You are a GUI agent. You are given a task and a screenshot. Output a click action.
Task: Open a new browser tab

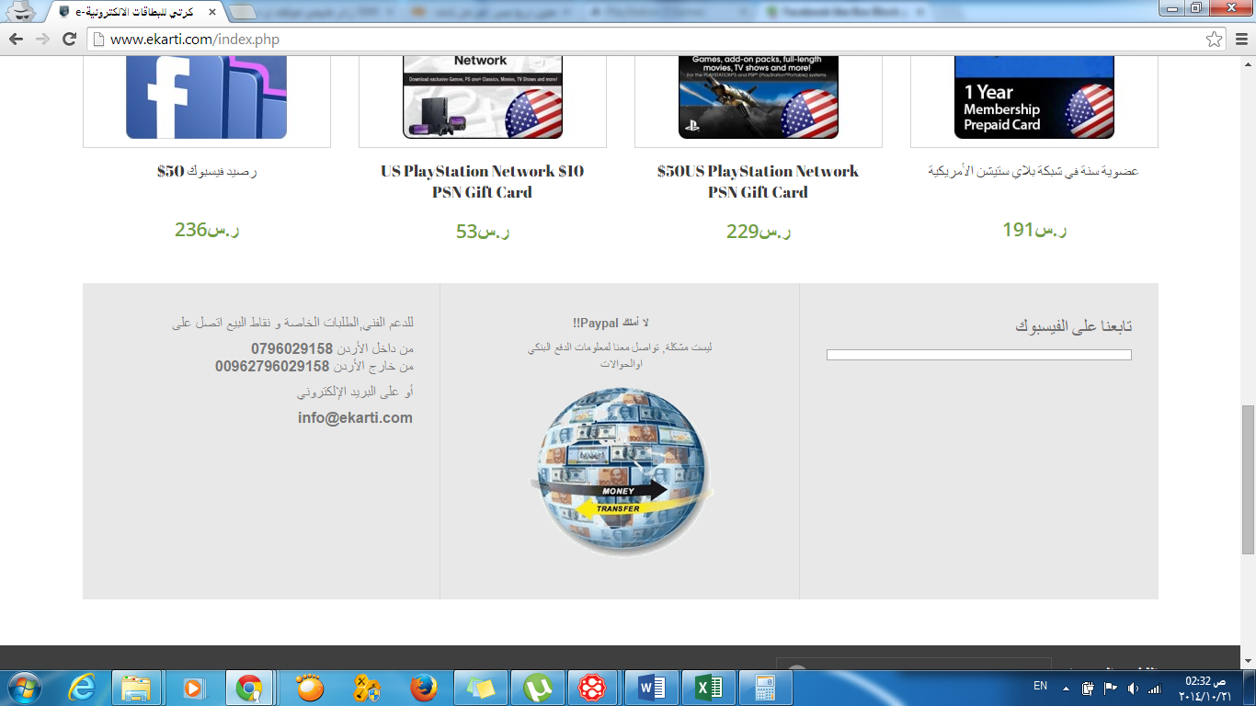[x=242, y=12]
